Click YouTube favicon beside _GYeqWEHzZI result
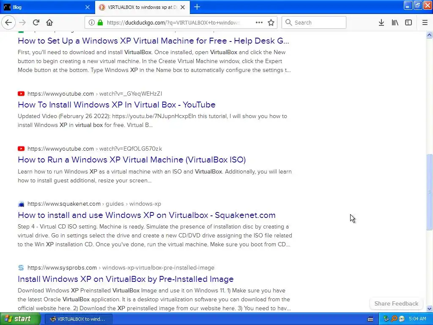 21,94
